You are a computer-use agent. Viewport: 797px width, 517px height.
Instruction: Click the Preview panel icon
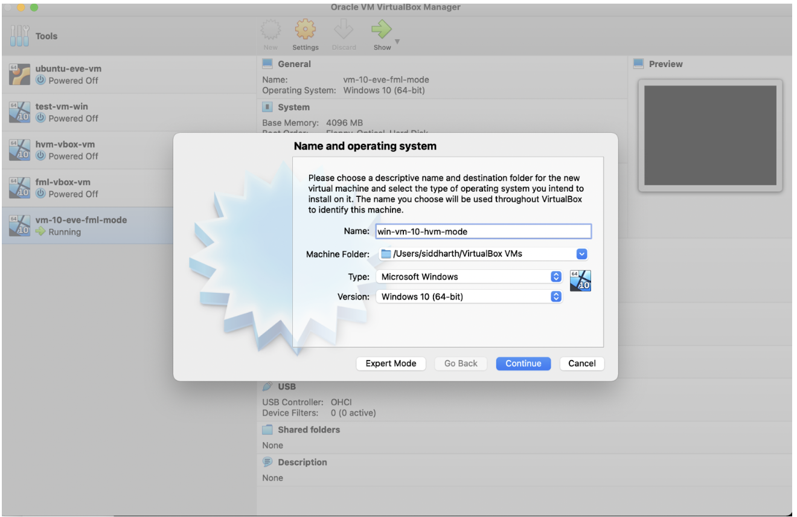pyautogui.click(x=640, y=63)
